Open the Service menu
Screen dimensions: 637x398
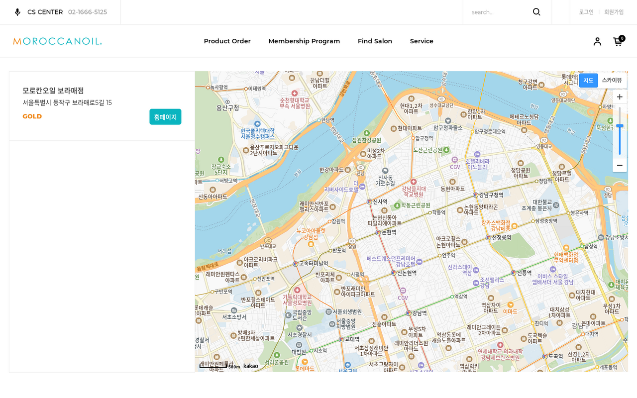pyautogui.click(x=422, y=41)
